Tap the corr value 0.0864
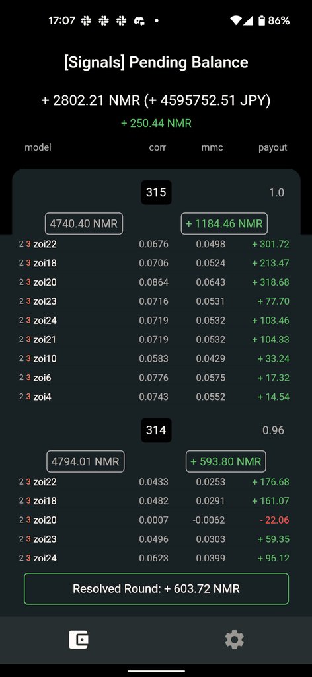 (x=153, y=282)
